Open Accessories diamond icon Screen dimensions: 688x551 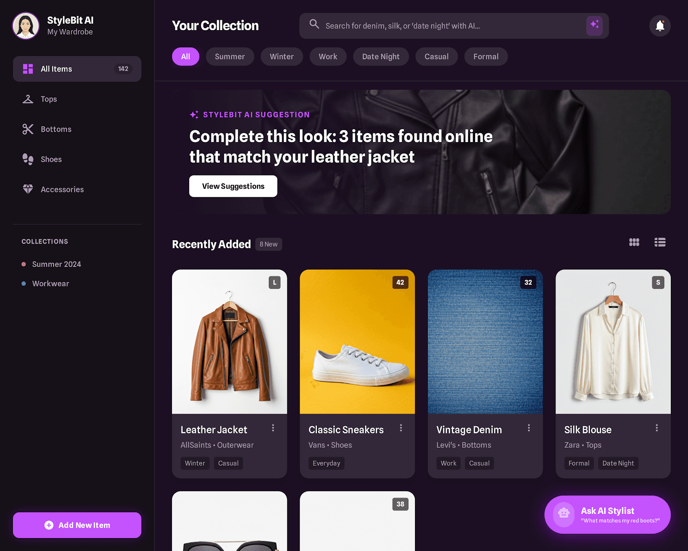tap(28, 189)
